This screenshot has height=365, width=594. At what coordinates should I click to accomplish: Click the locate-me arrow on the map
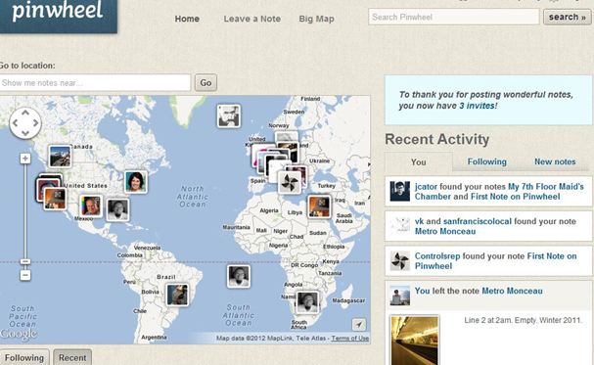click(x=359, y=324)
